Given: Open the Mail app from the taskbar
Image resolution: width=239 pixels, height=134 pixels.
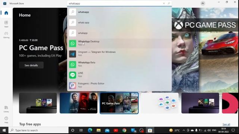Looking at the screenshot, I should click(107, 130).
